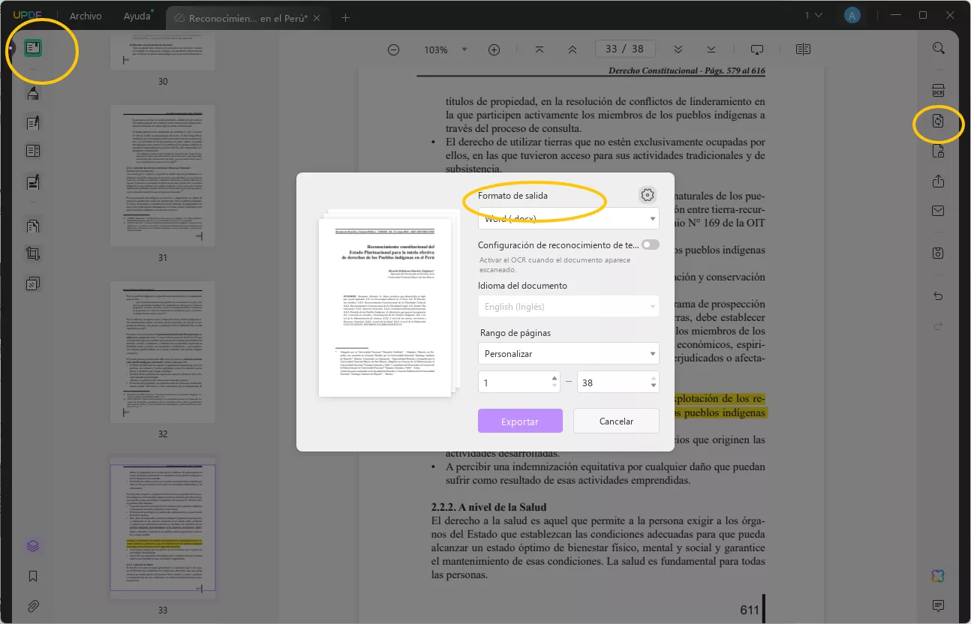This screenshot has width=971, height=624.
Task: Close the Reconocimien... document tab
Action: pos(316,17)
